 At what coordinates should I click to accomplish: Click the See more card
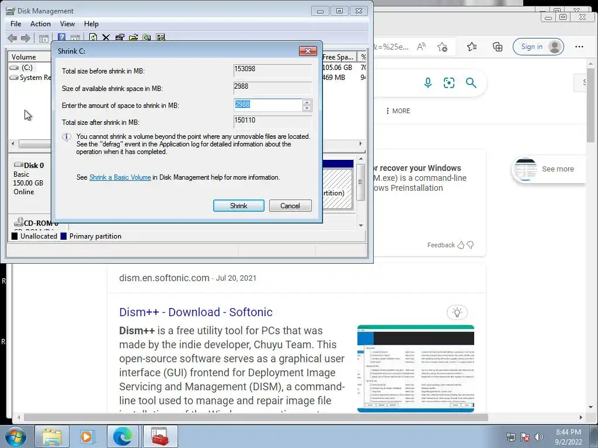click(x=548, y=169)
